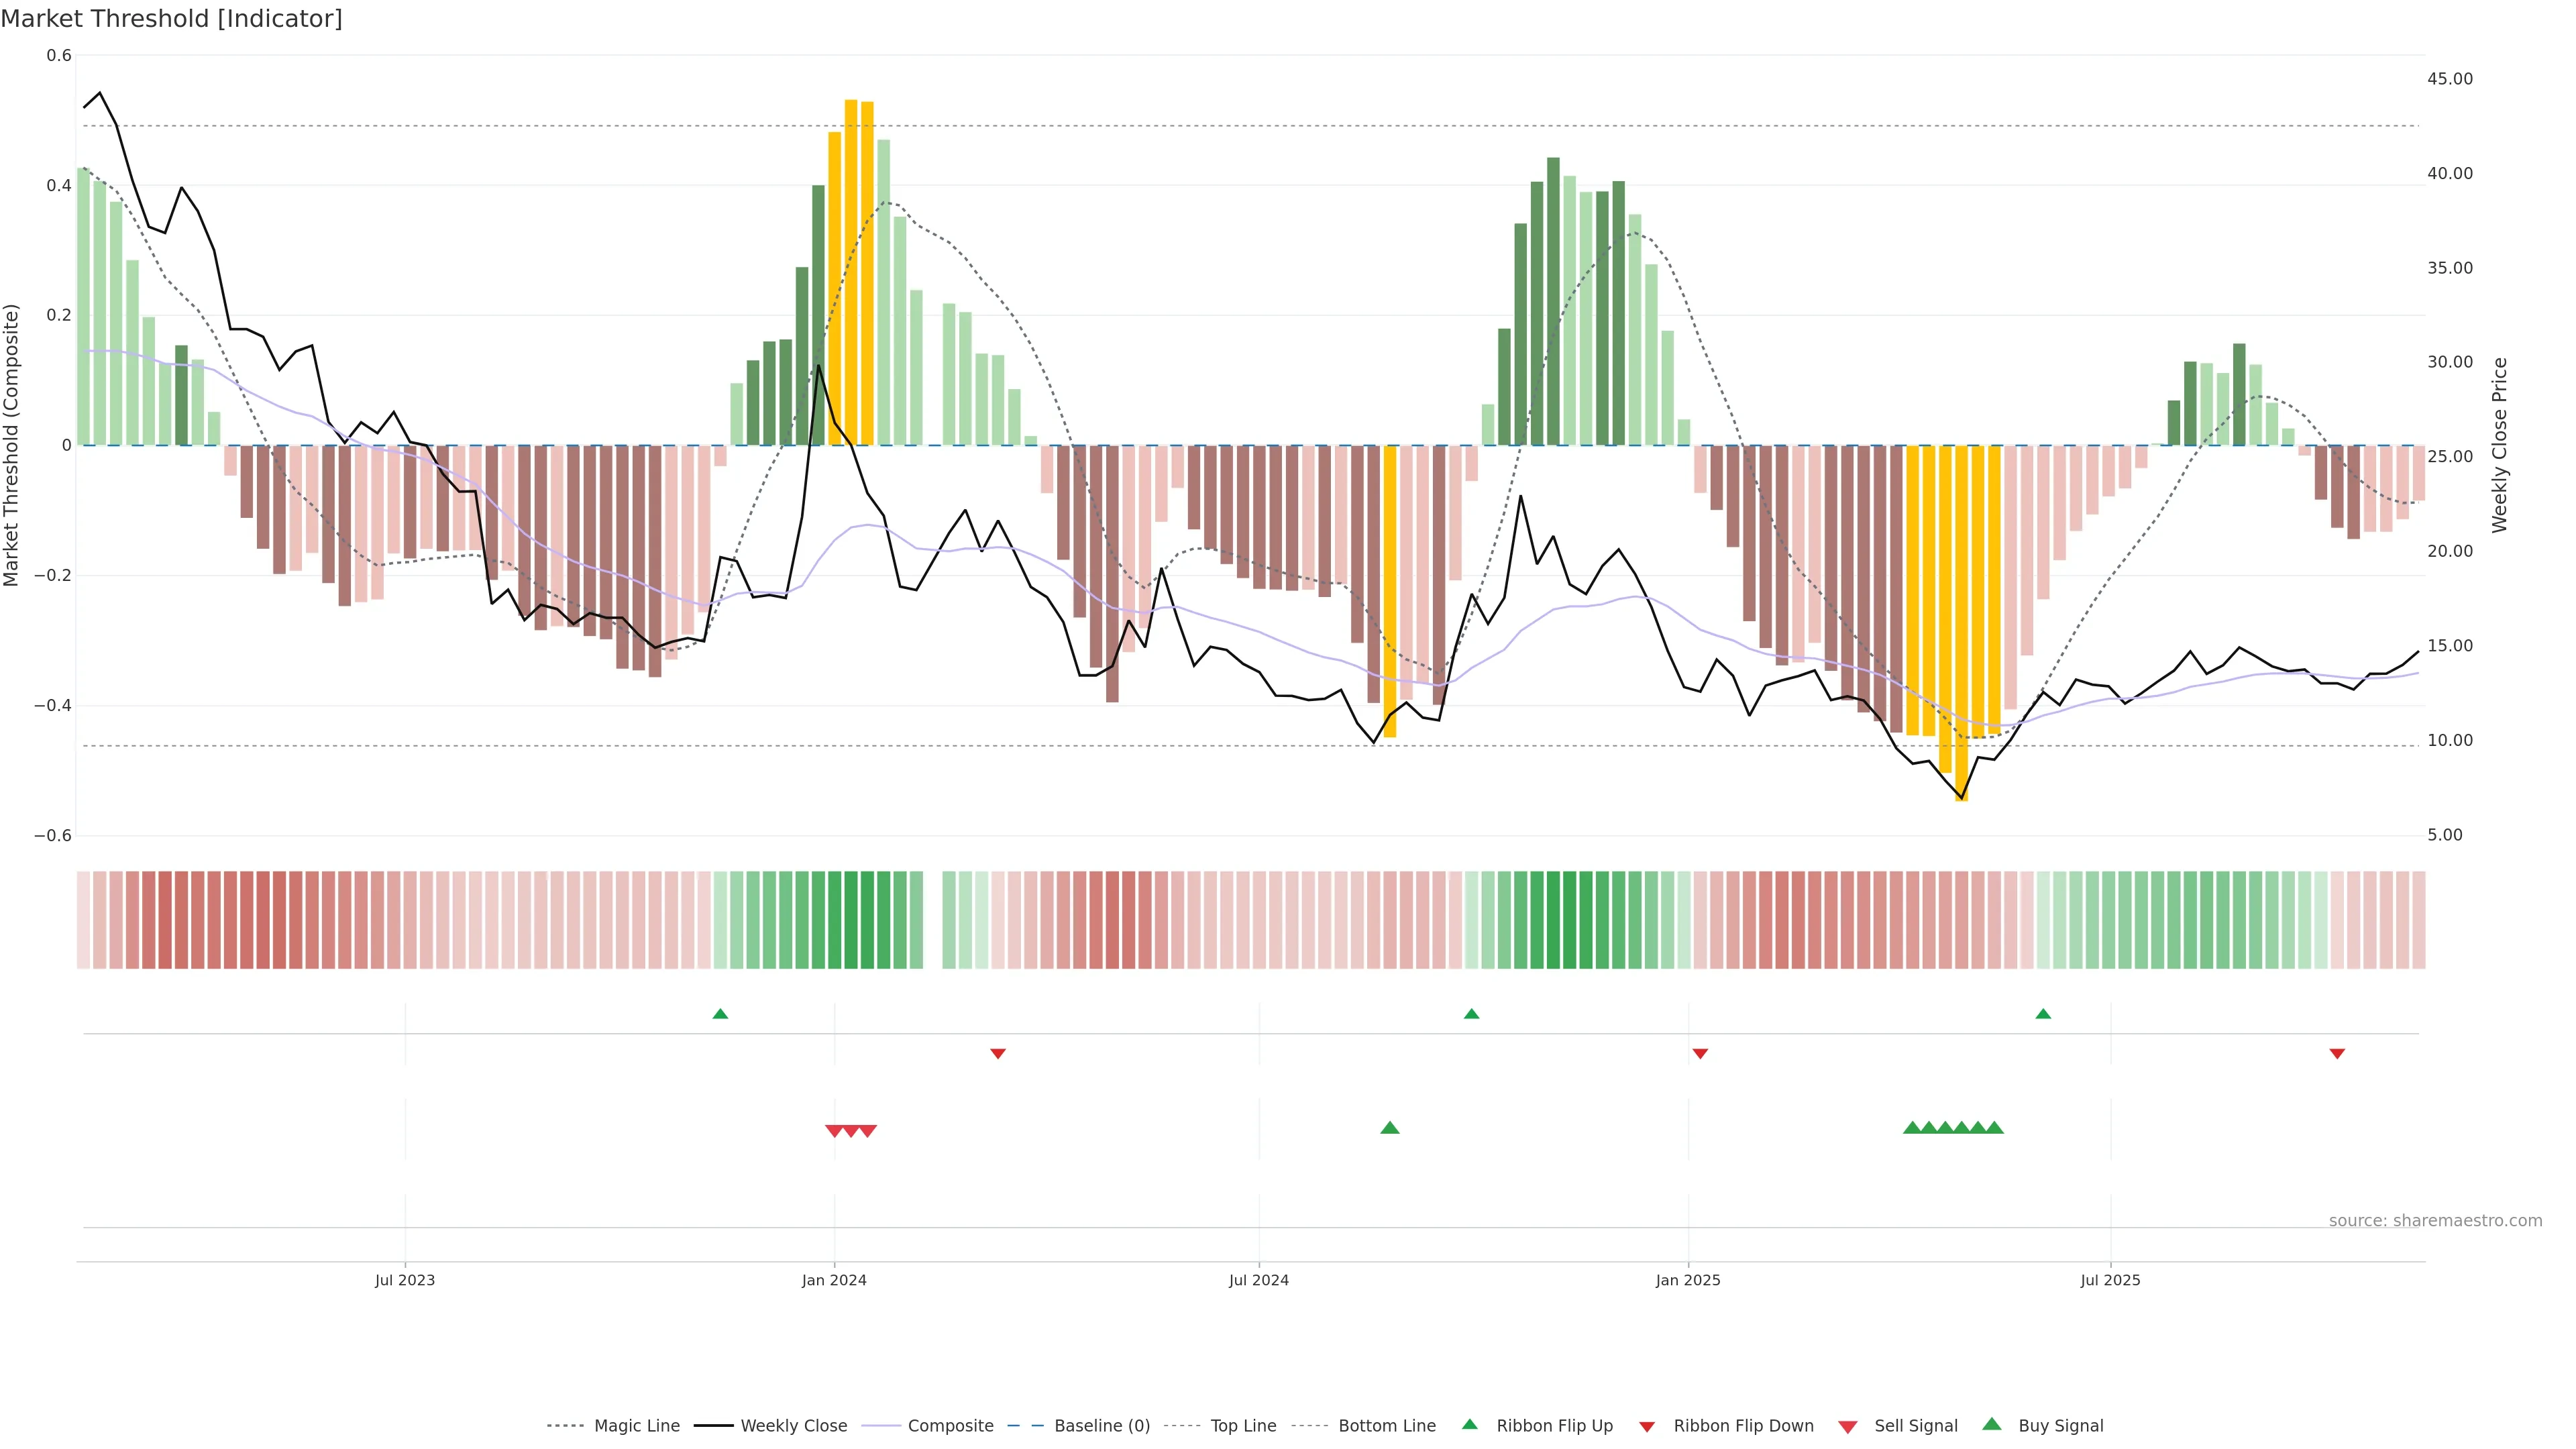Click the Market Threshold [Indicator] title
The image size is (2576, 1449).
[x=171, y=19]
